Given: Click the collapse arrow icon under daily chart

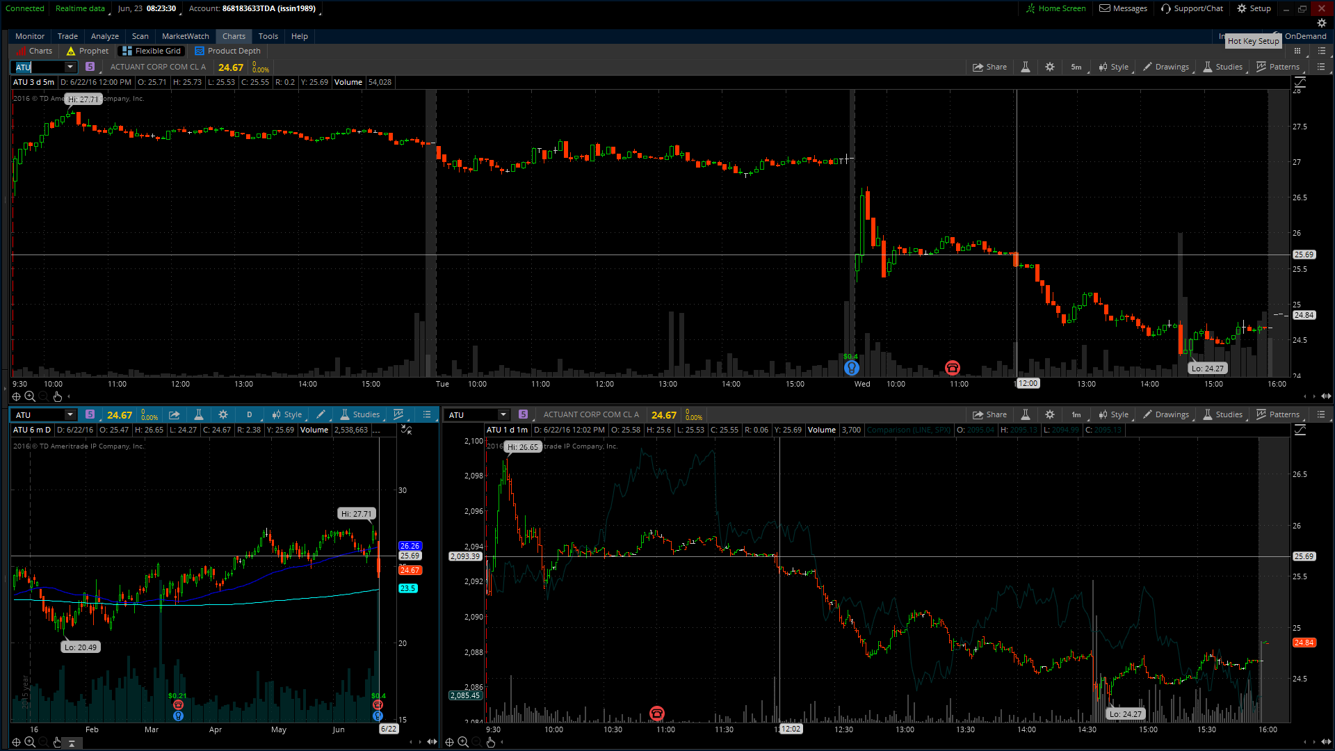Looking at the screenshot, I should [72, 743].
